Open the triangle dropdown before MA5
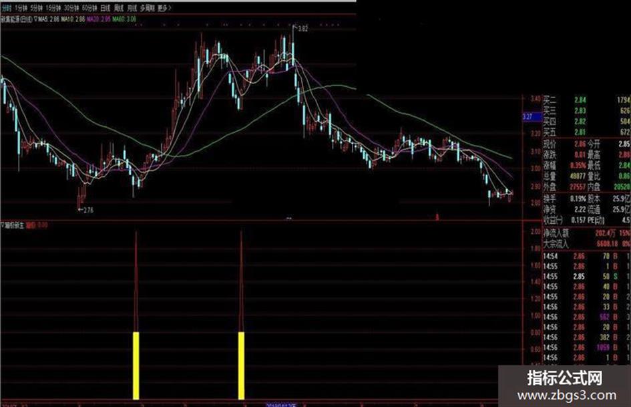Image resolution: width=631 pixels, height=407 pixels. pyautogui.click(x=35, y=19)
